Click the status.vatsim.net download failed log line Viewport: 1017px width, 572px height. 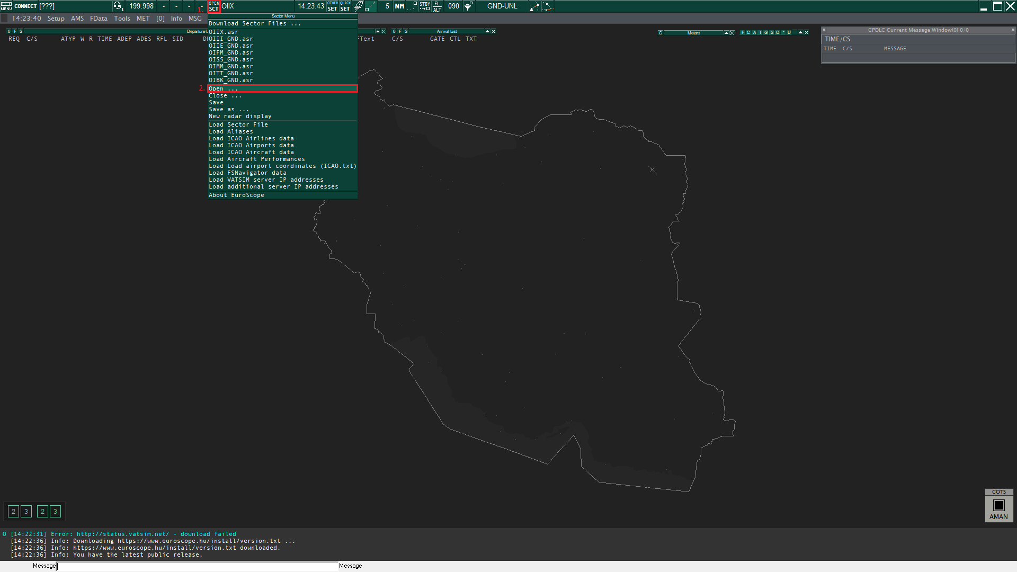pyautogui.click(x=123, y=534)
